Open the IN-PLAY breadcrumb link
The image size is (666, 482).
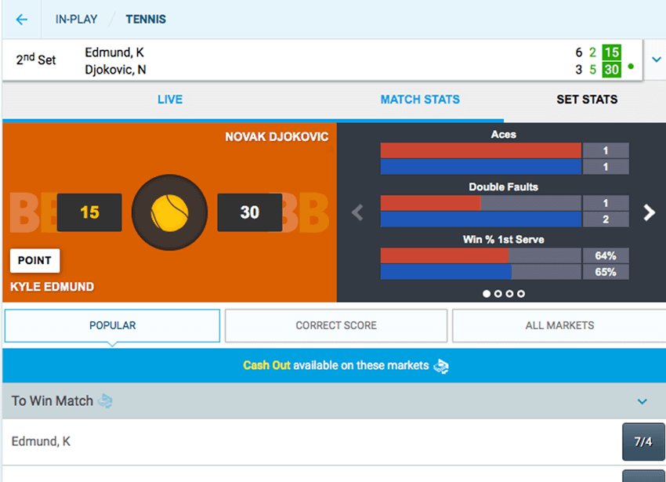click(76, 19)
